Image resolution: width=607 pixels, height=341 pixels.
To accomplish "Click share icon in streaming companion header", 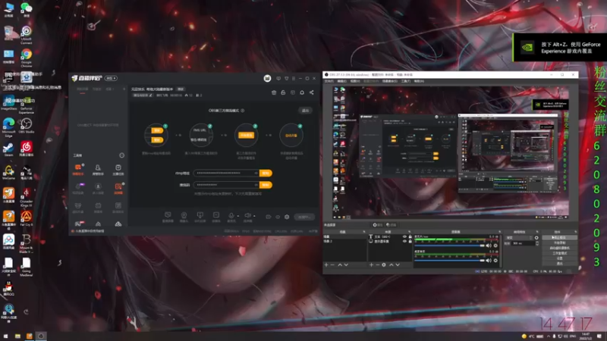I will [x=312, y=92].
